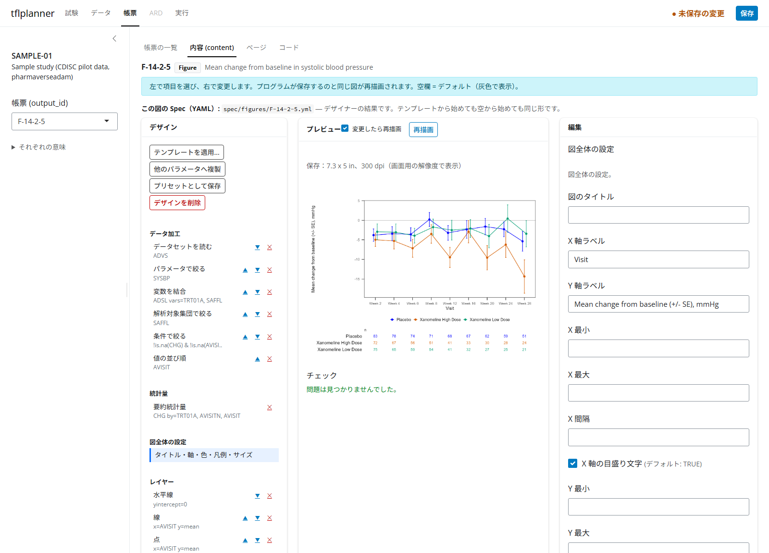This screenshot has width=769, height=553.
Task: Click プリセットとして保存 button
Action: (x=187, y=186)
